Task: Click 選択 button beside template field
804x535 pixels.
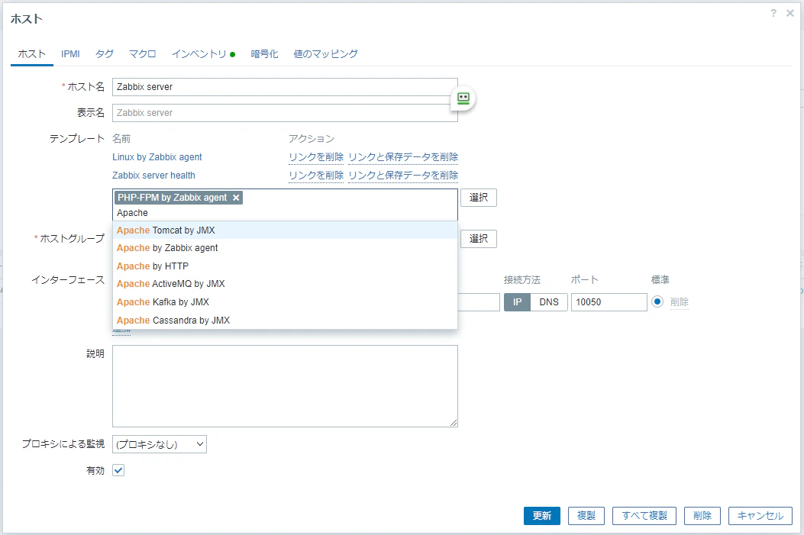Action: point(479,198)
